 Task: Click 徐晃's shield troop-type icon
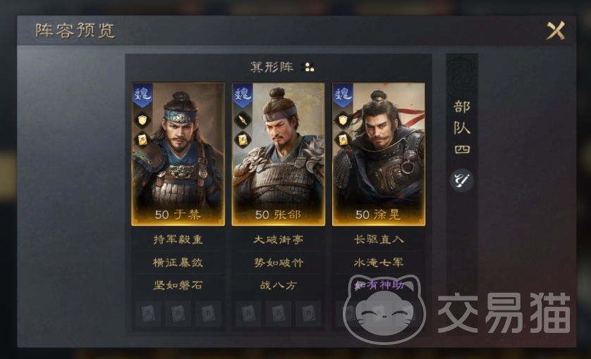point(343,120)
